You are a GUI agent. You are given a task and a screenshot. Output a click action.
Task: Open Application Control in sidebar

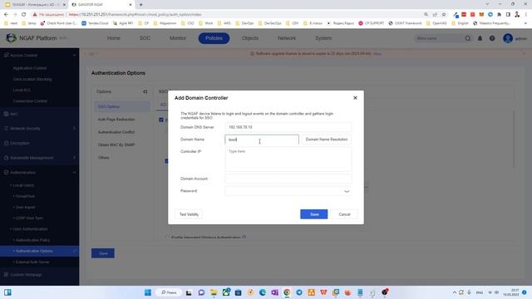30,68
